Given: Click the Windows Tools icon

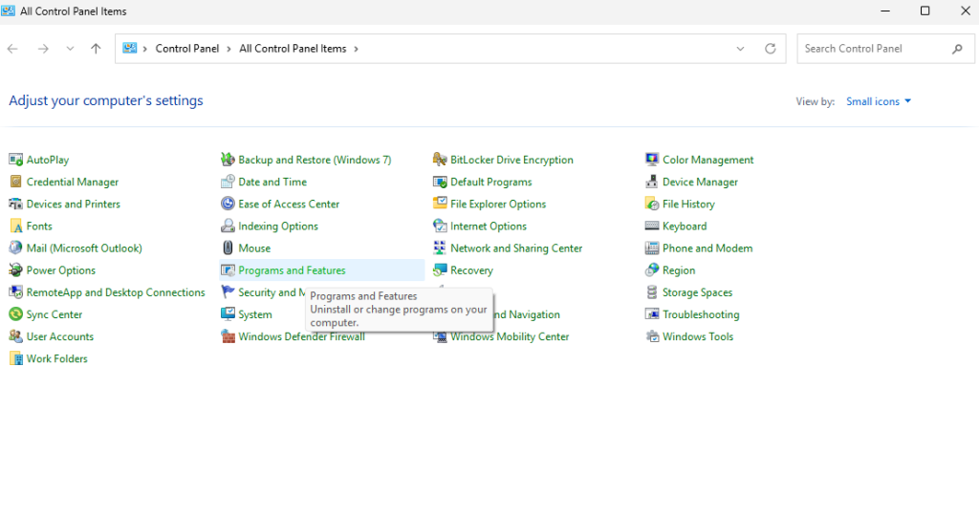Looking at the screenshot, I should (x=652, y=336).
